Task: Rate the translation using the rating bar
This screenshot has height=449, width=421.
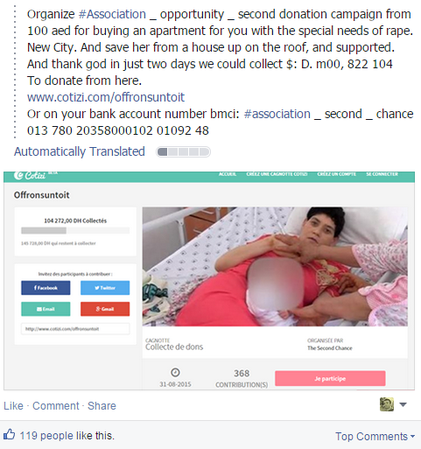Action: click(183, 152)
